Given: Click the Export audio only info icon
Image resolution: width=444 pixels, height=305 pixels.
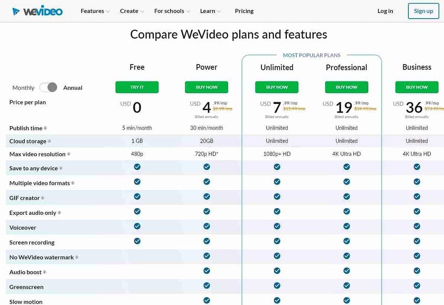Looking at the screenshot, I should point(59,213).
